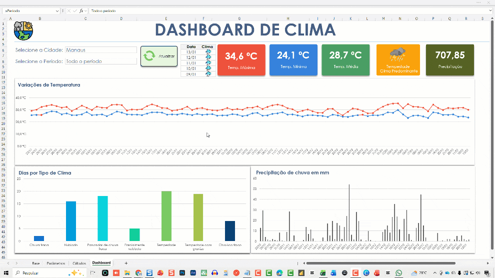Viewport: 495px width, 278px height.
Task: Expand the formula bar with chevron
Action: point(490,10)
